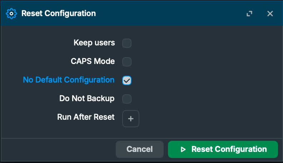Select the blue No Default Configuration label
This screenshot has width=283, height=163.
pyautogui.click(x=69, y=80)
